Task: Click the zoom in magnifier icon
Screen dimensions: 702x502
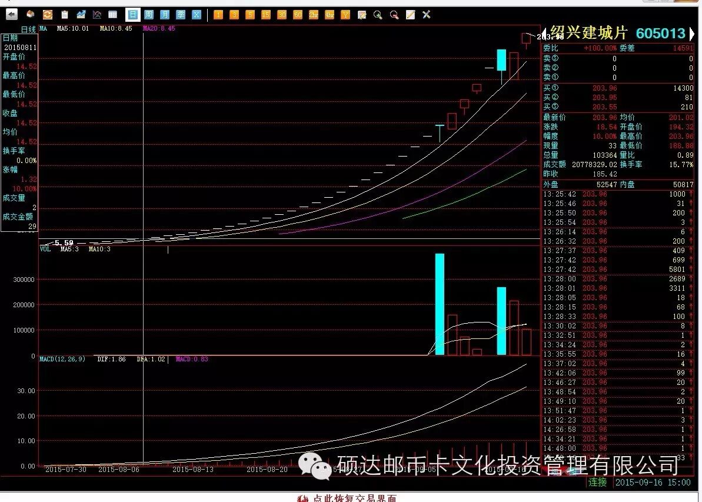Action: [378, 15]
